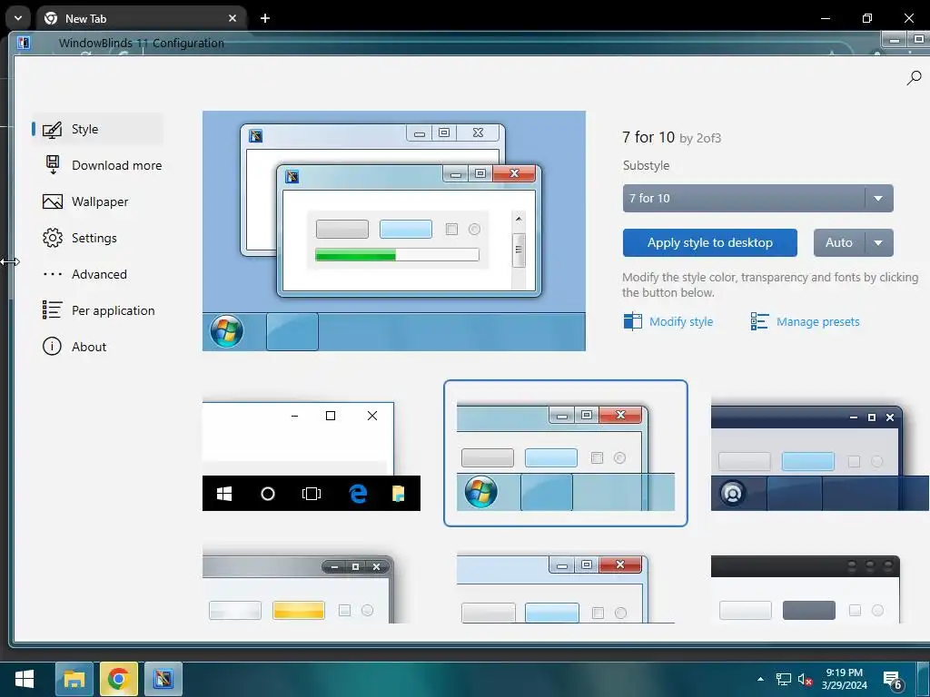This screenshot has height=697, width=930.
Task: Click the Wallpaper picture icon
Action: (x=52, y=201)
